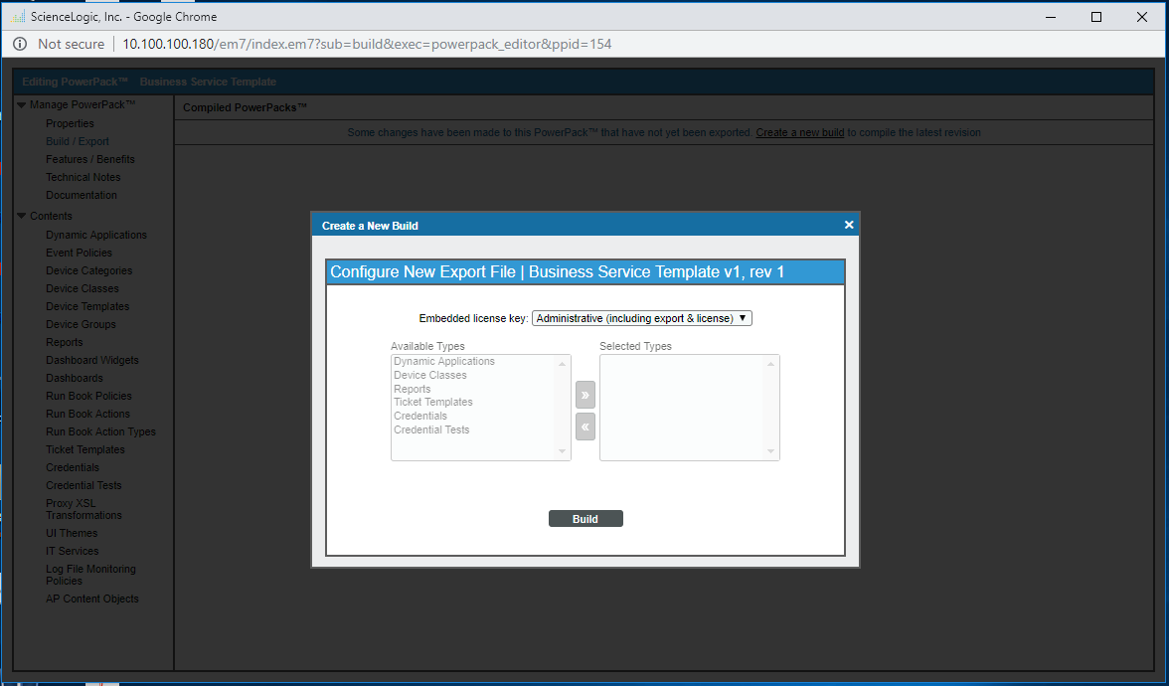Click the move-left double arrow button

tap(585, 427)
